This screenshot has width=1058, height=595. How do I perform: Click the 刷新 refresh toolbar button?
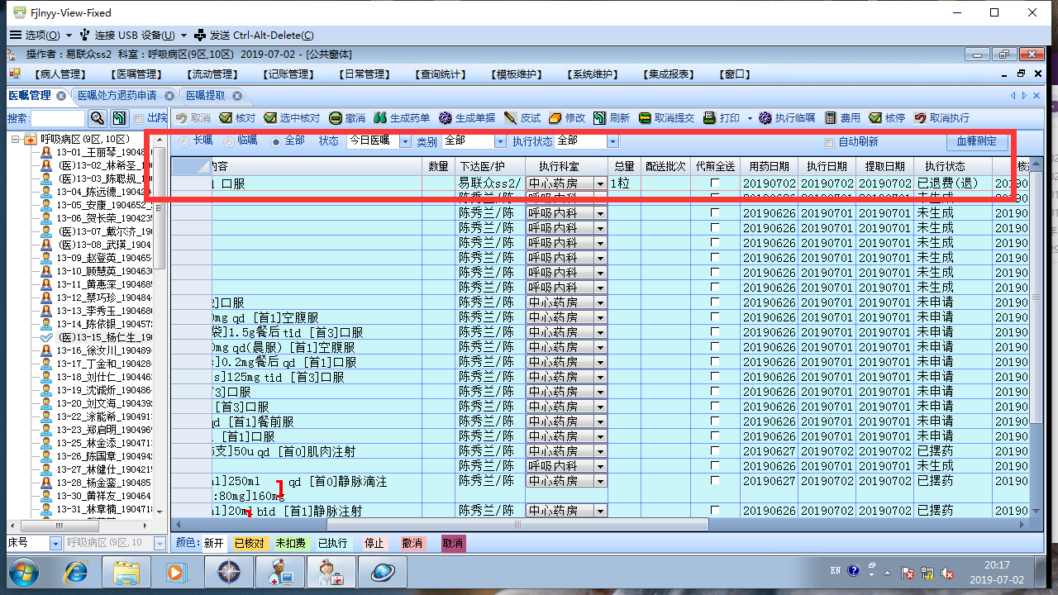612,118
